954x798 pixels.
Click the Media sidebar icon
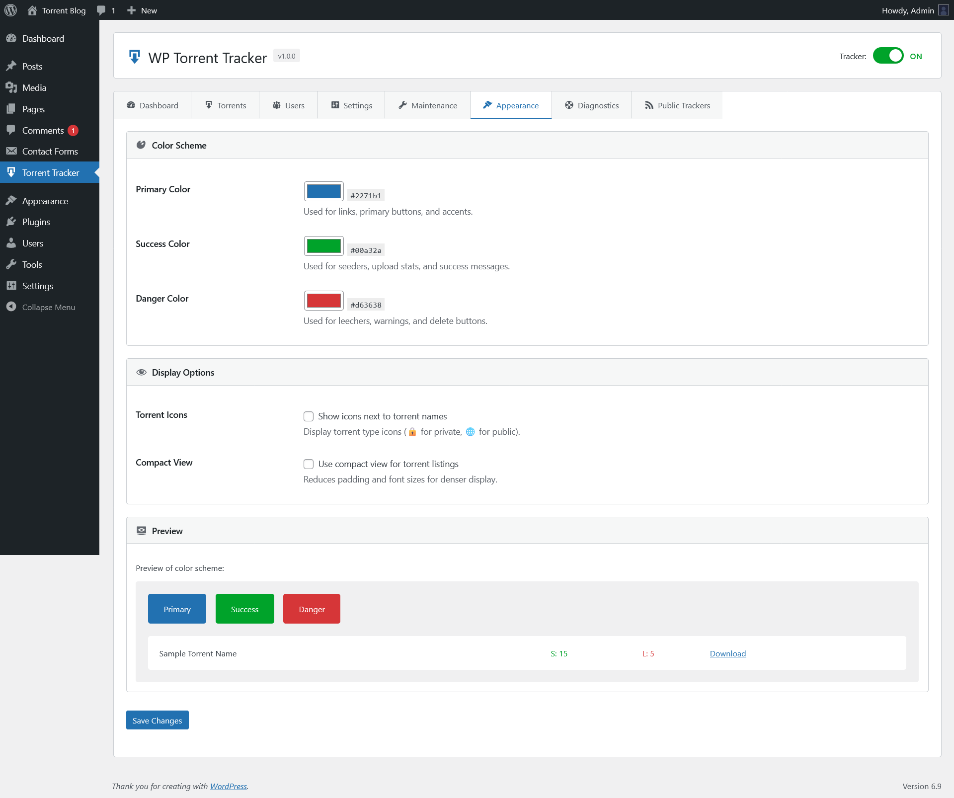pos(11,87)
